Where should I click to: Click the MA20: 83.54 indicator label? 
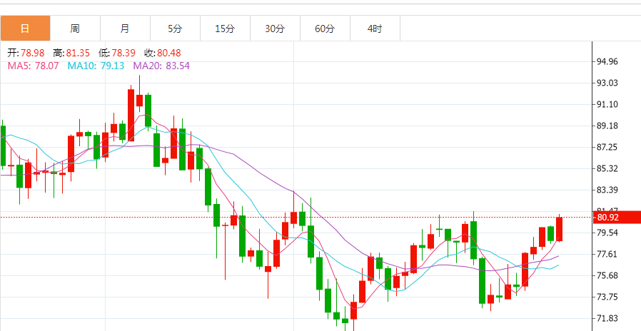pyautogui.click(x=161, y=66)
